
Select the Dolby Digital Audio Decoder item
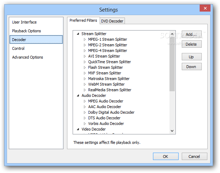tap(111, 112)
